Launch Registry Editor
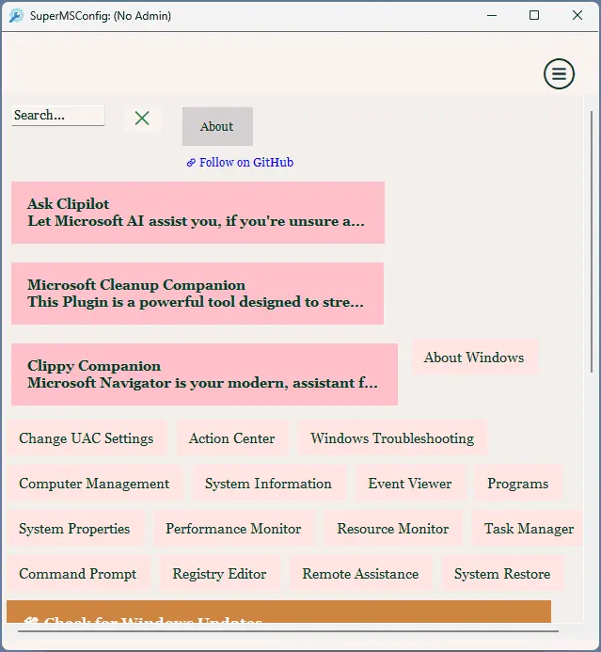Screen dimensions: 601x652 tap(219, 574)
